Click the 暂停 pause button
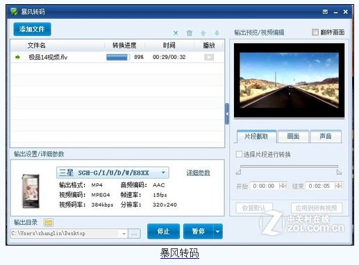Image resolution: width=359 pixels, height=265 pixels. click(199, 231)
